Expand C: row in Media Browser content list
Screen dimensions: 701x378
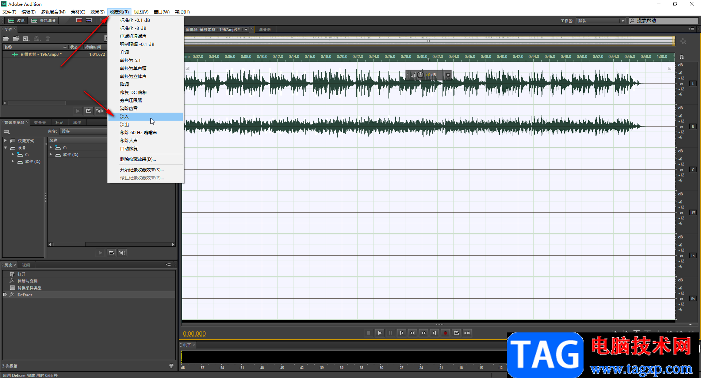coord(51,147)
